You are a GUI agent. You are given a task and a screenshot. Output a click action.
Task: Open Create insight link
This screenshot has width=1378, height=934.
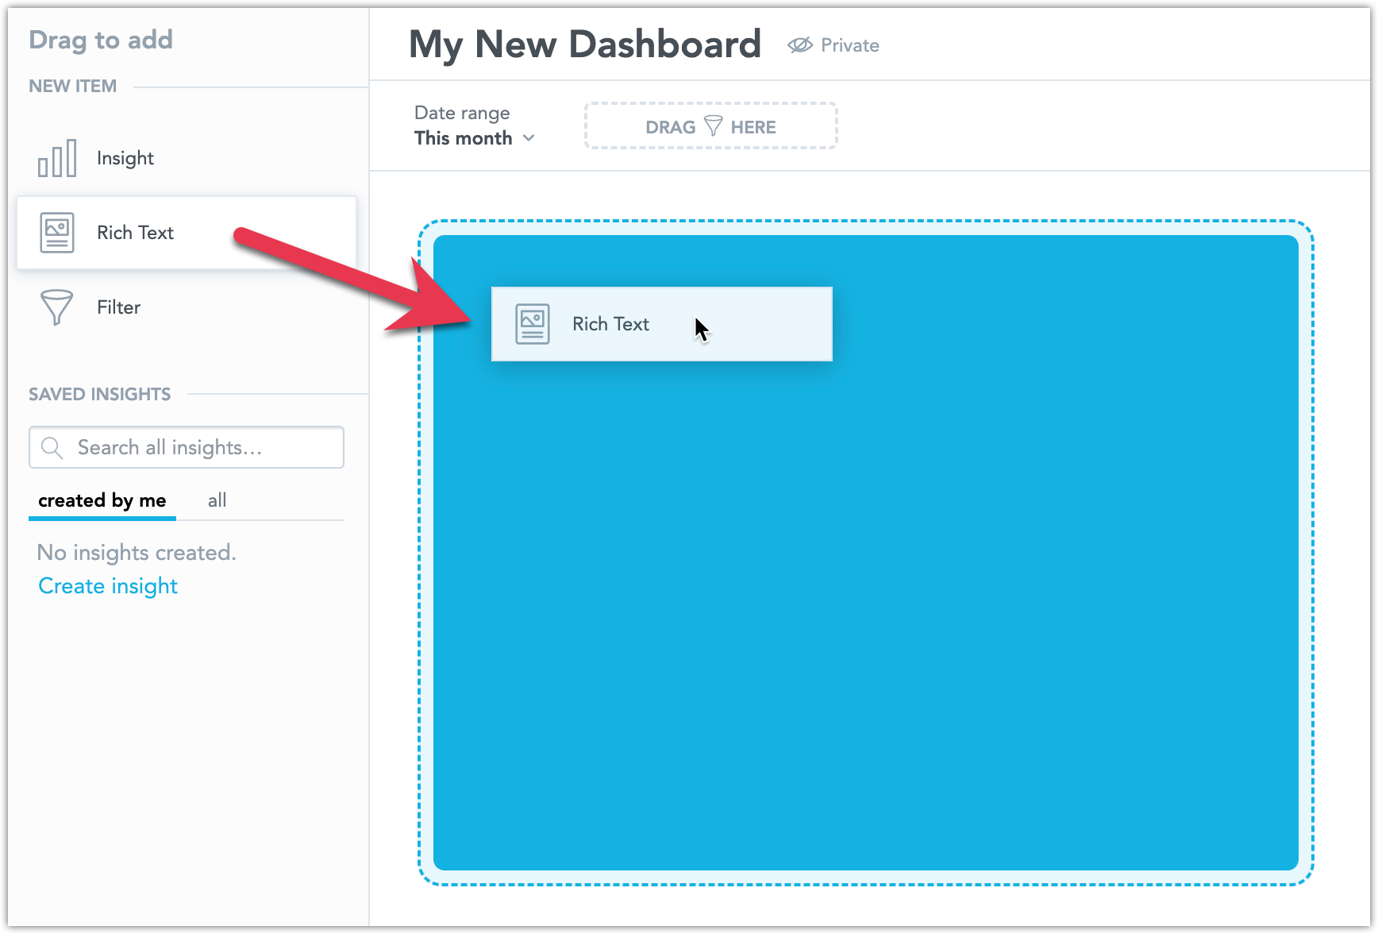point(107,585)
